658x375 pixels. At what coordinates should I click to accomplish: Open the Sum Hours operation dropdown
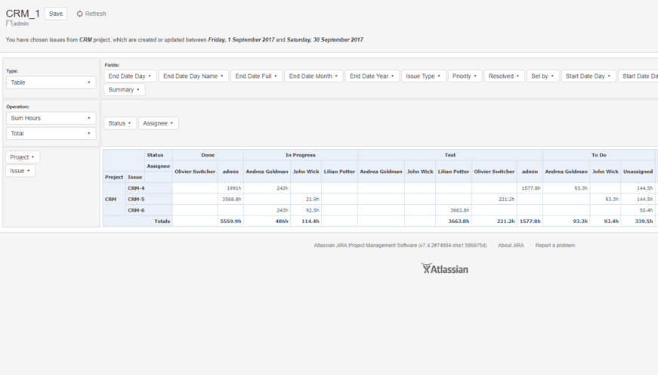point(51,118)
